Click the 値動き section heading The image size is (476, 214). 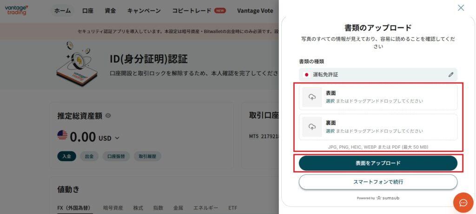(x=68, y=189)
